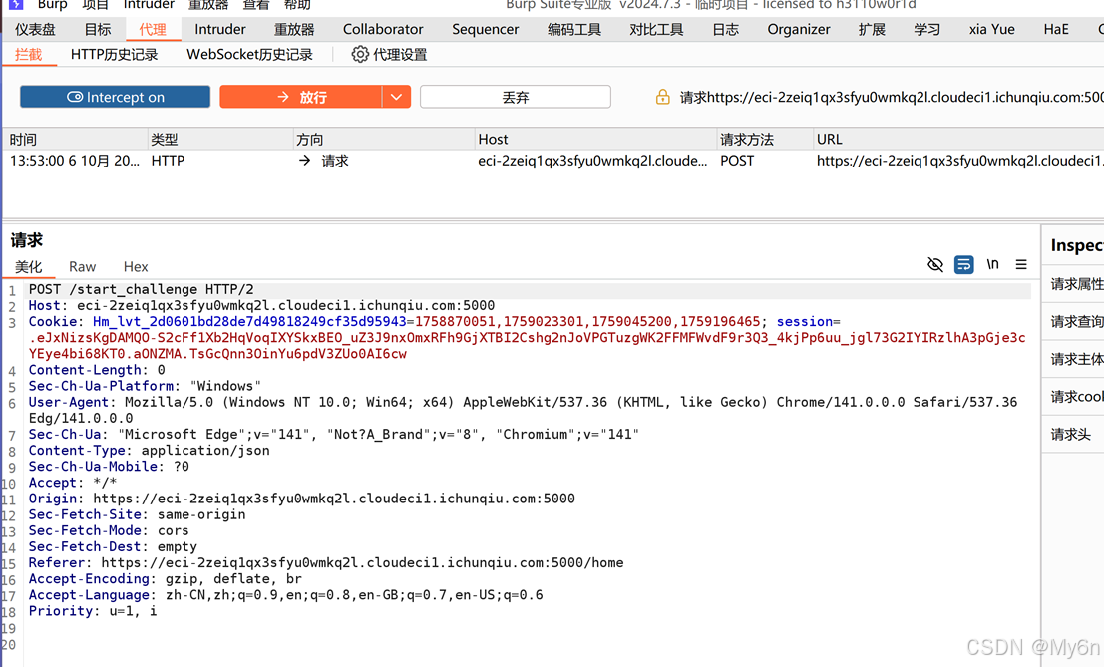Switch to the Raw view tab

click(83, 266)
